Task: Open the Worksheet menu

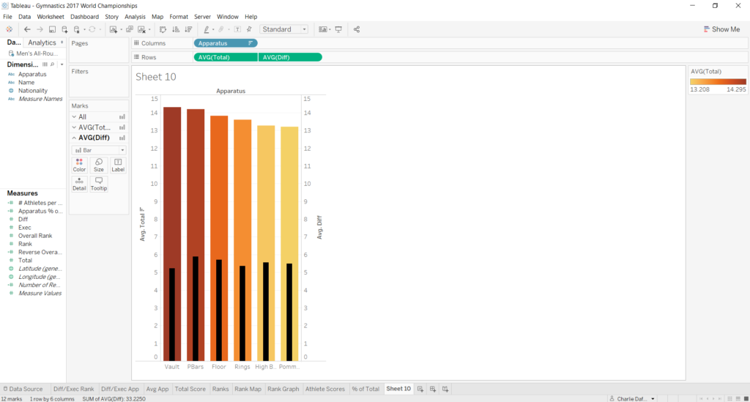Action: pos(51,17)
